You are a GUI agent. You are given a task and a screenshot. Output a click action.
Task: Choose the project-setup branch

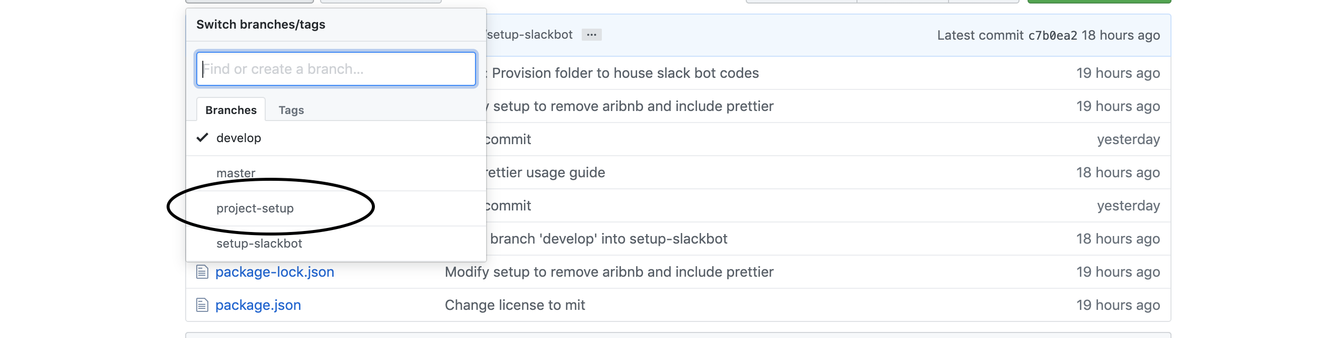(255, 208)
